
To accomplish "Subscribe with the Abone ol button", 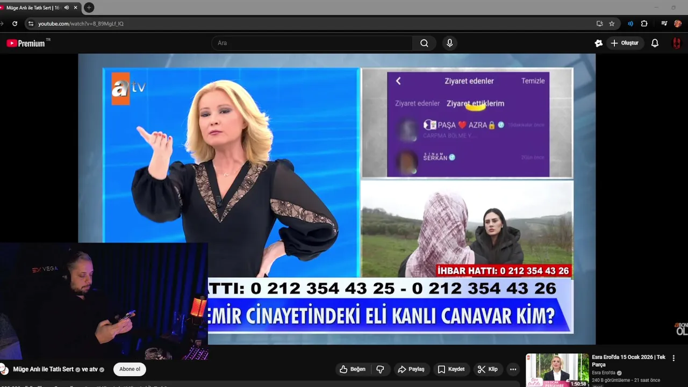I will (130, 369).
